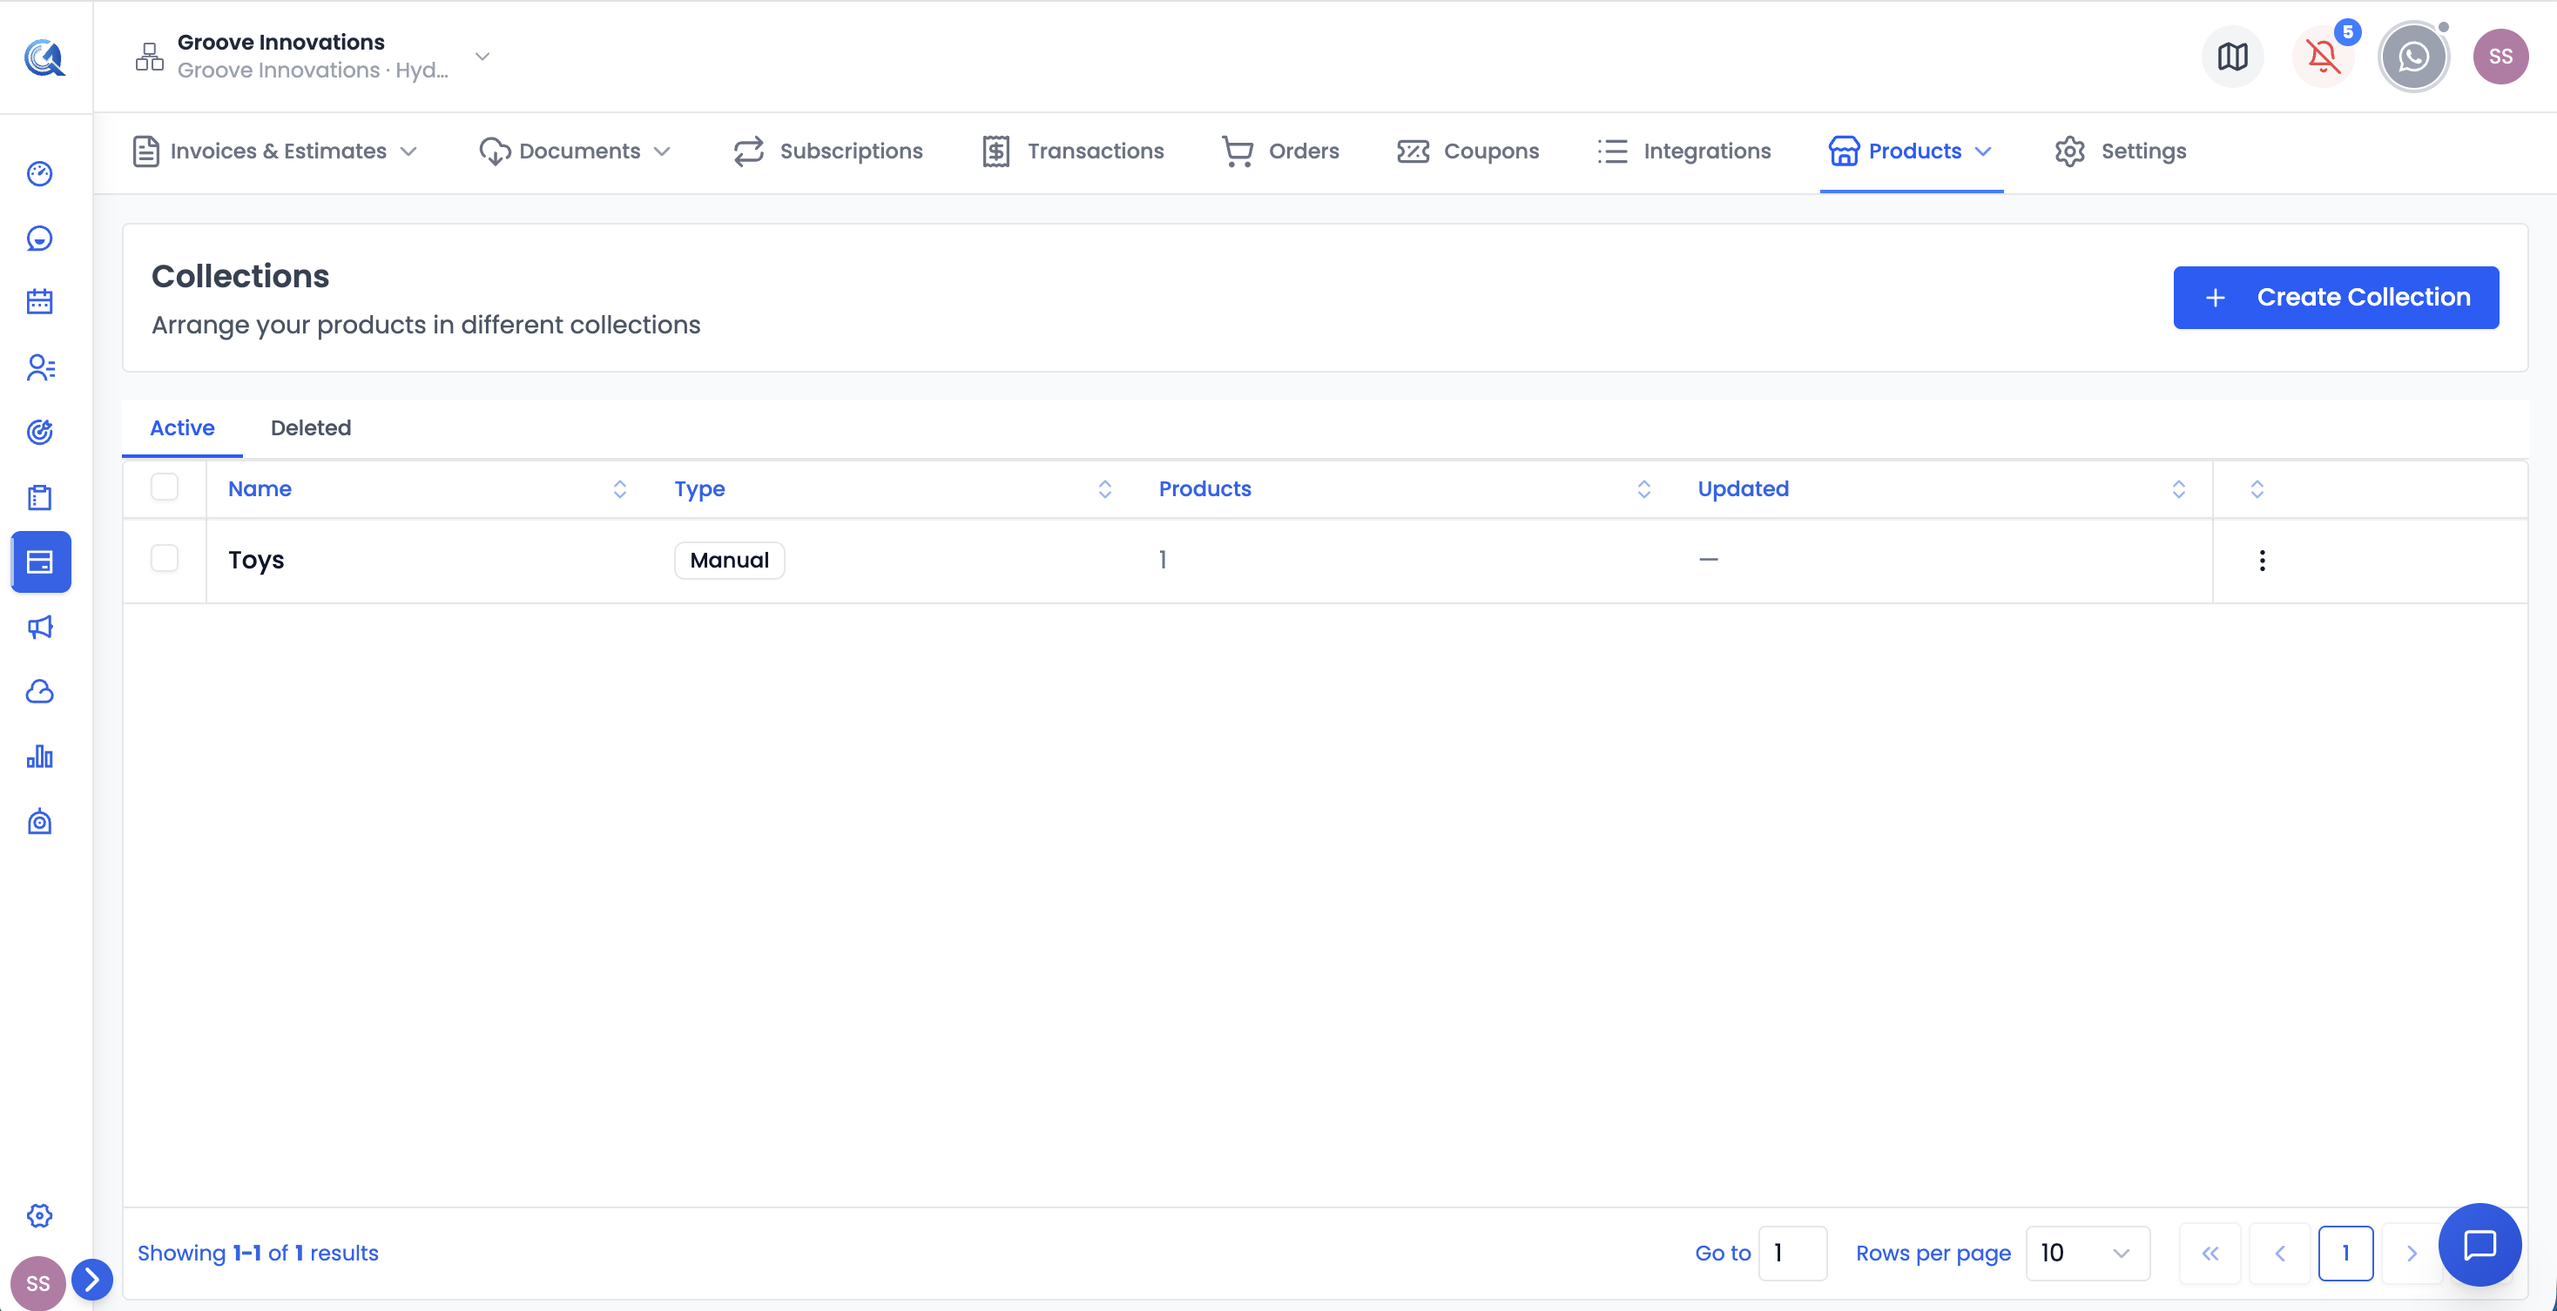This screenshot has width=2557, height=1311.
Task: Open the opportunities target sidebar icon
Action: point(40,432)
